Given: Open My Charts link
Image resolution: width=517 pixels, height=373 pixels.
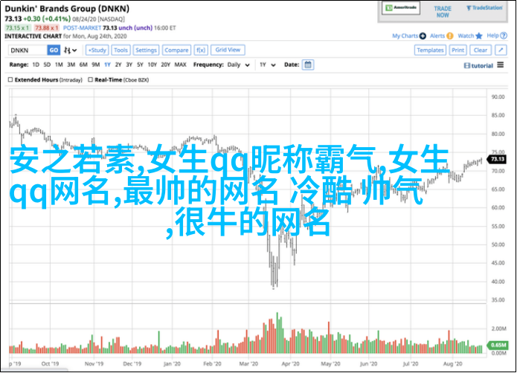Looking at the screenshot, I should click(x=405, y=36).
